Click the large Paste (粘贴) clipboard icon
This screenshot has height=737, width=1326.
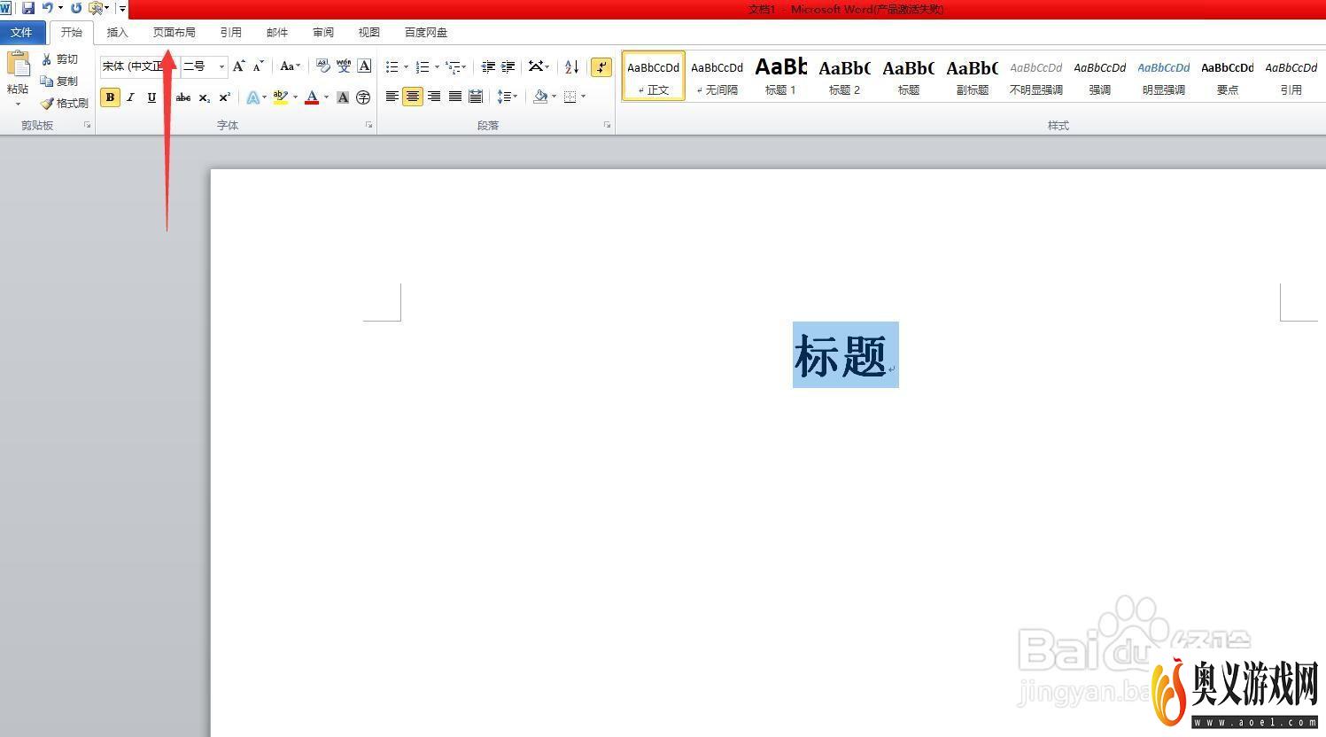18,64
